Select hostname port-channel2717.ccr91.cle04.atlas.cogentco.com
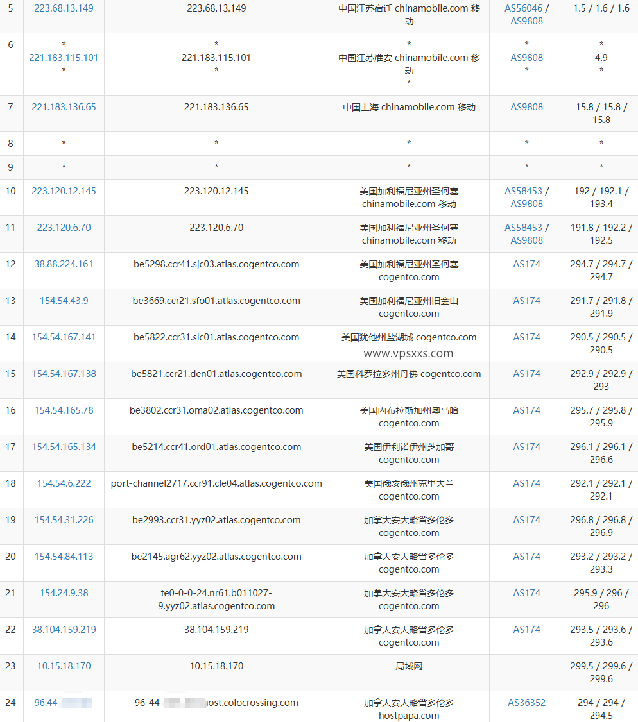 pyautogui.click(x=216, y=483)
